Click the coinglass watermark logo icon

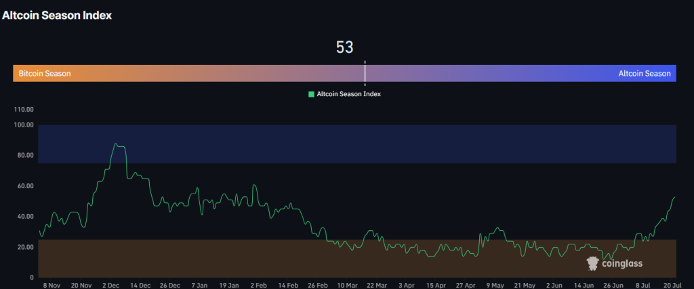(x=594, y=263)
